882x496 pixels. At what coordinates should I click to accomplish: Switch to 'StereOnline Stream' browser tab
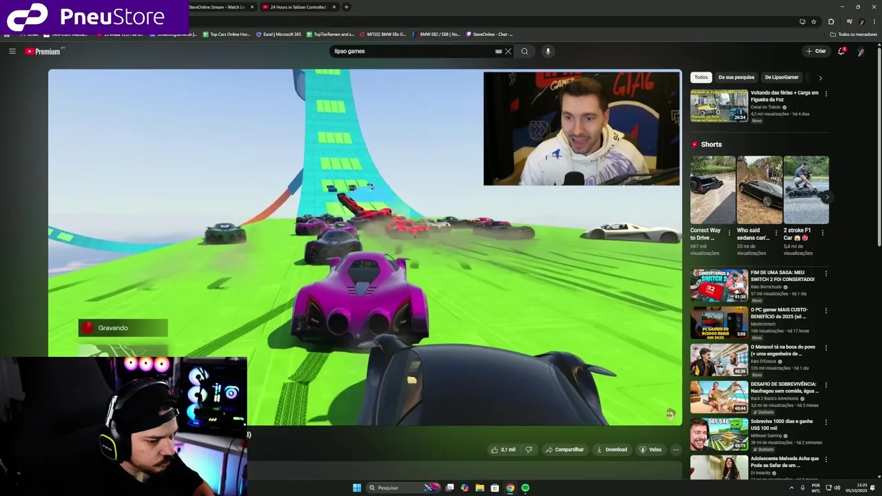[217, 7]
